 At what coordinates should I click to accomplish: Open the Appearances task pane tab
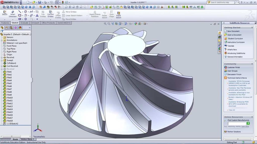[219, 48]
